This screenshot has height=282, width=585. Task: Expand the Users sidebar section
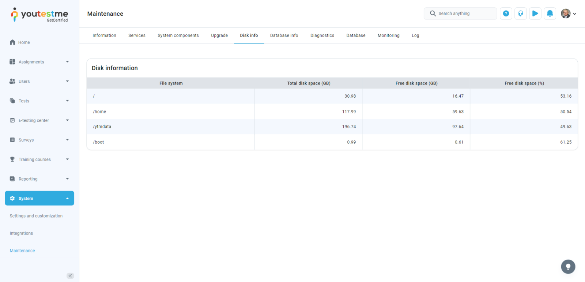[x=39, y=81]
